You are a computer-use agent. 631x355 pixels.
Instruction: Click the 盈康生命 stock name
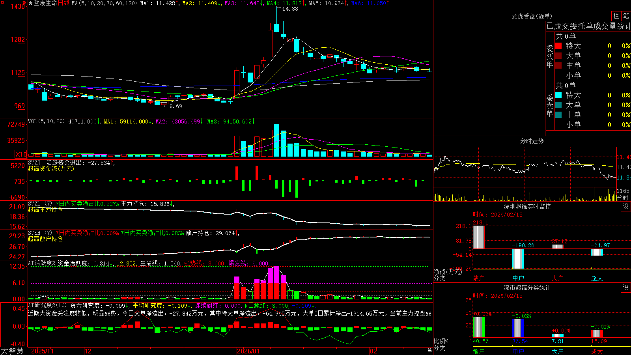coord(45,3)
